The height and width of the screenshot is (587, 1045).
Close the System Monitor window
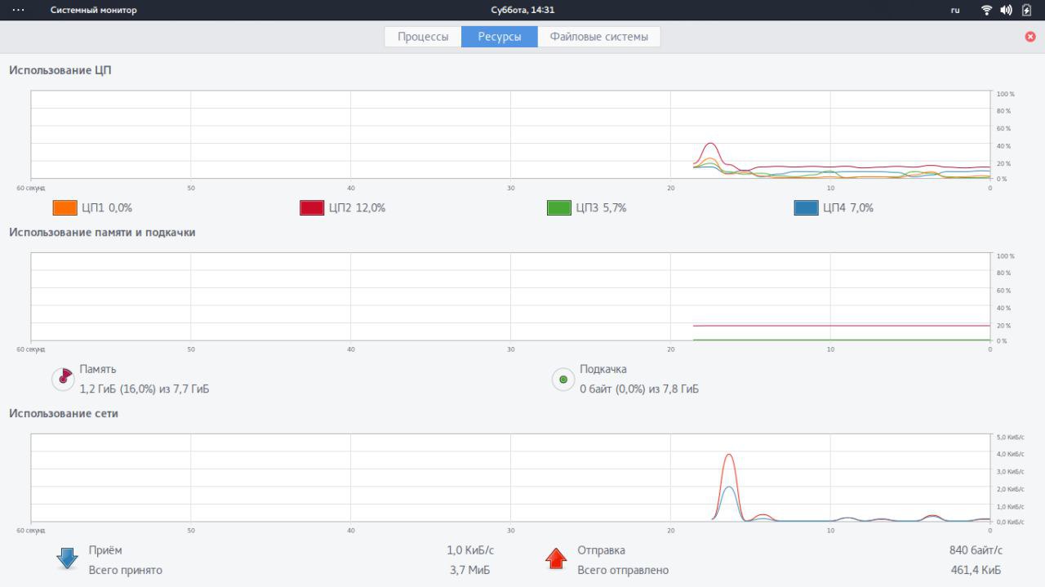1030,37
